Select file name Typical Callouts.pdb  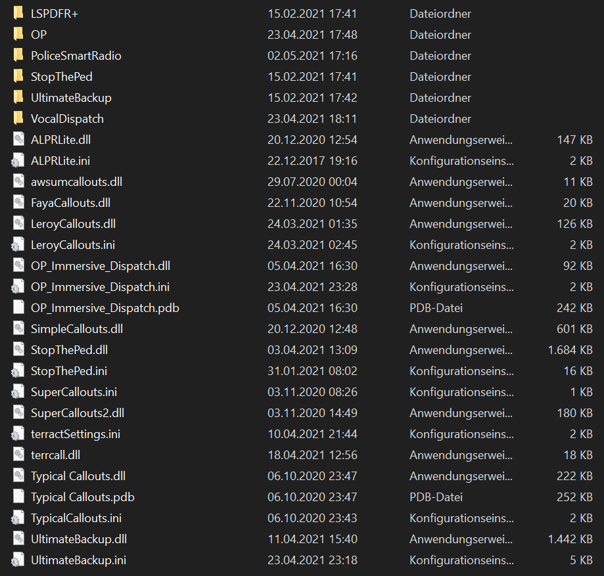[82, 497]
